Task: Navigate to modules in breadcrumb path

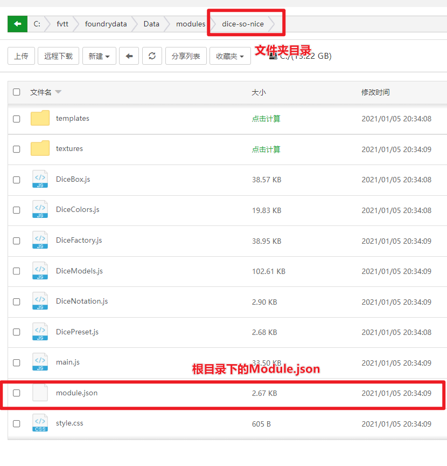Action: tap(191, 24)
